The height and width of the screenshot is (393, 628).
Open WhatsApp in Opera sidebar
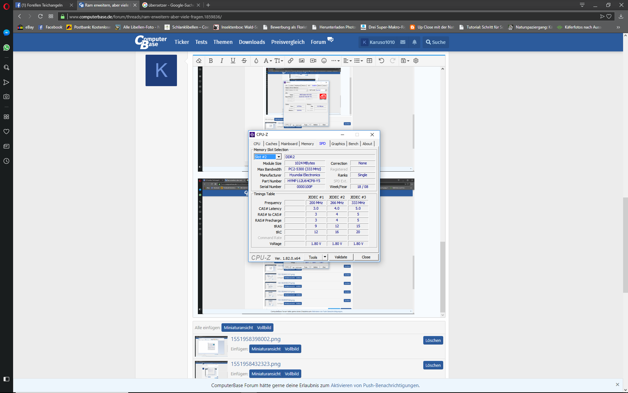(6, 48)
